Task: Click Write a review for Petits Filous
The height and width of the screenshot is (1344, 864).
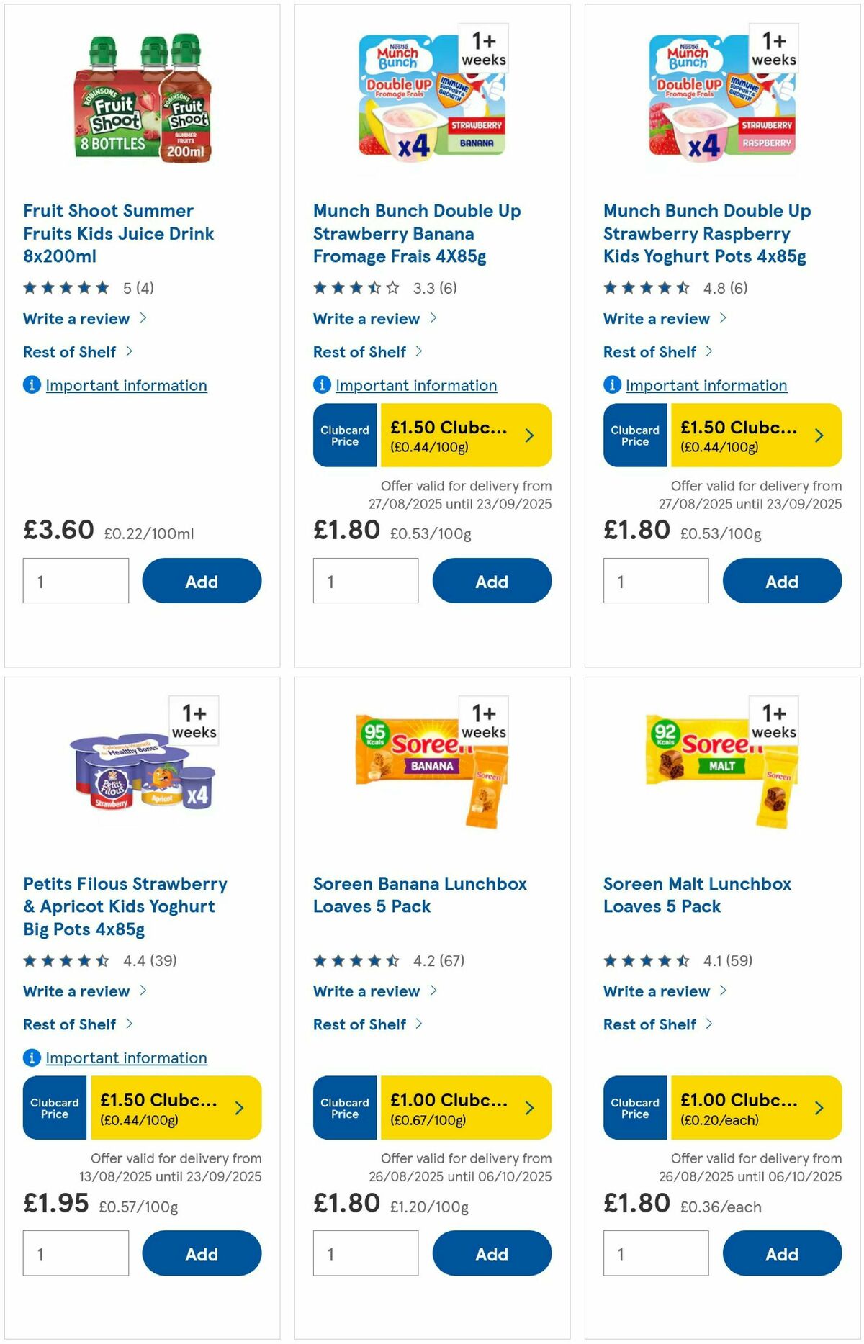Action: pyautogui.click(x=76, y=991)
